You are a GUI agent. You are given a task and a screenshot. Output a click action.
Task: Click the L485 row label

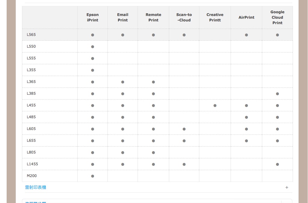click(31, 117)
